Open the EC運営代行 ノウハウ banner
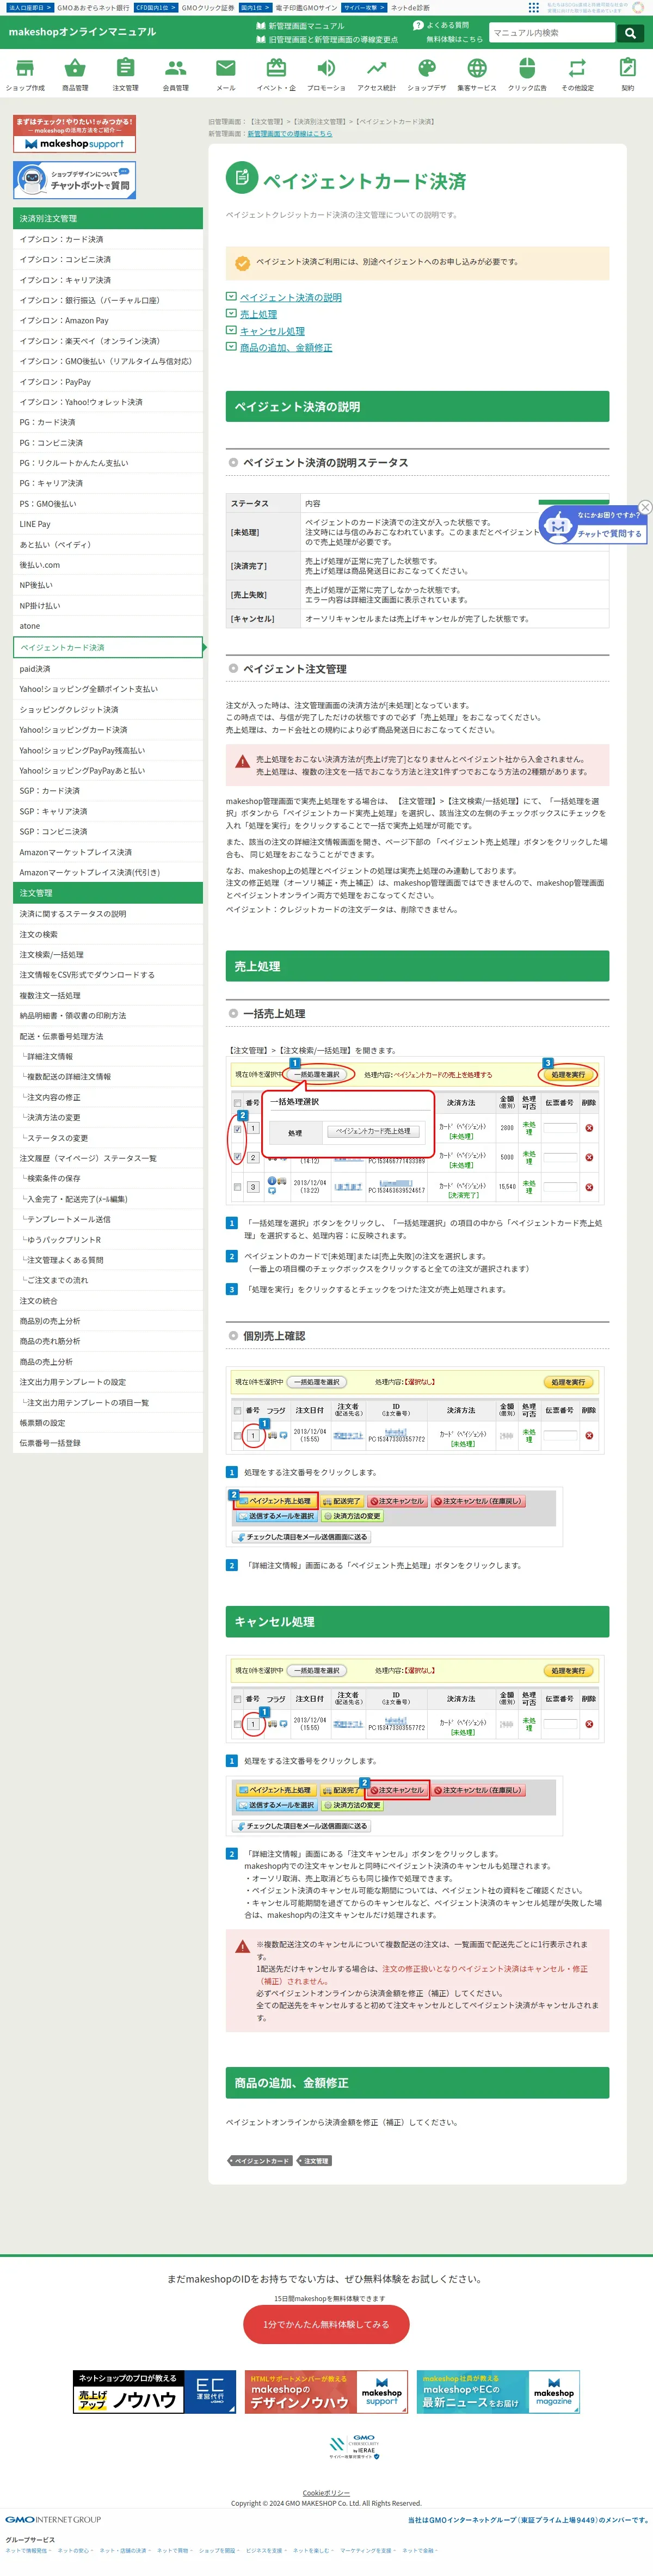 click(154, 2391)
